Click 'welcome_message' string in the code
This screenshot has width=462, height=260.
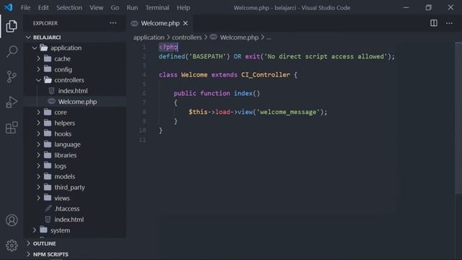pos(288,112)
